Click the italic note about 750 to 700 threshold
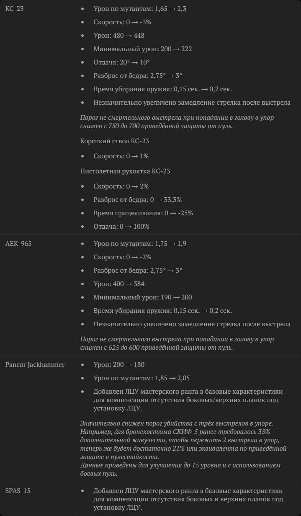301x516 pixels. pos(177,122)
